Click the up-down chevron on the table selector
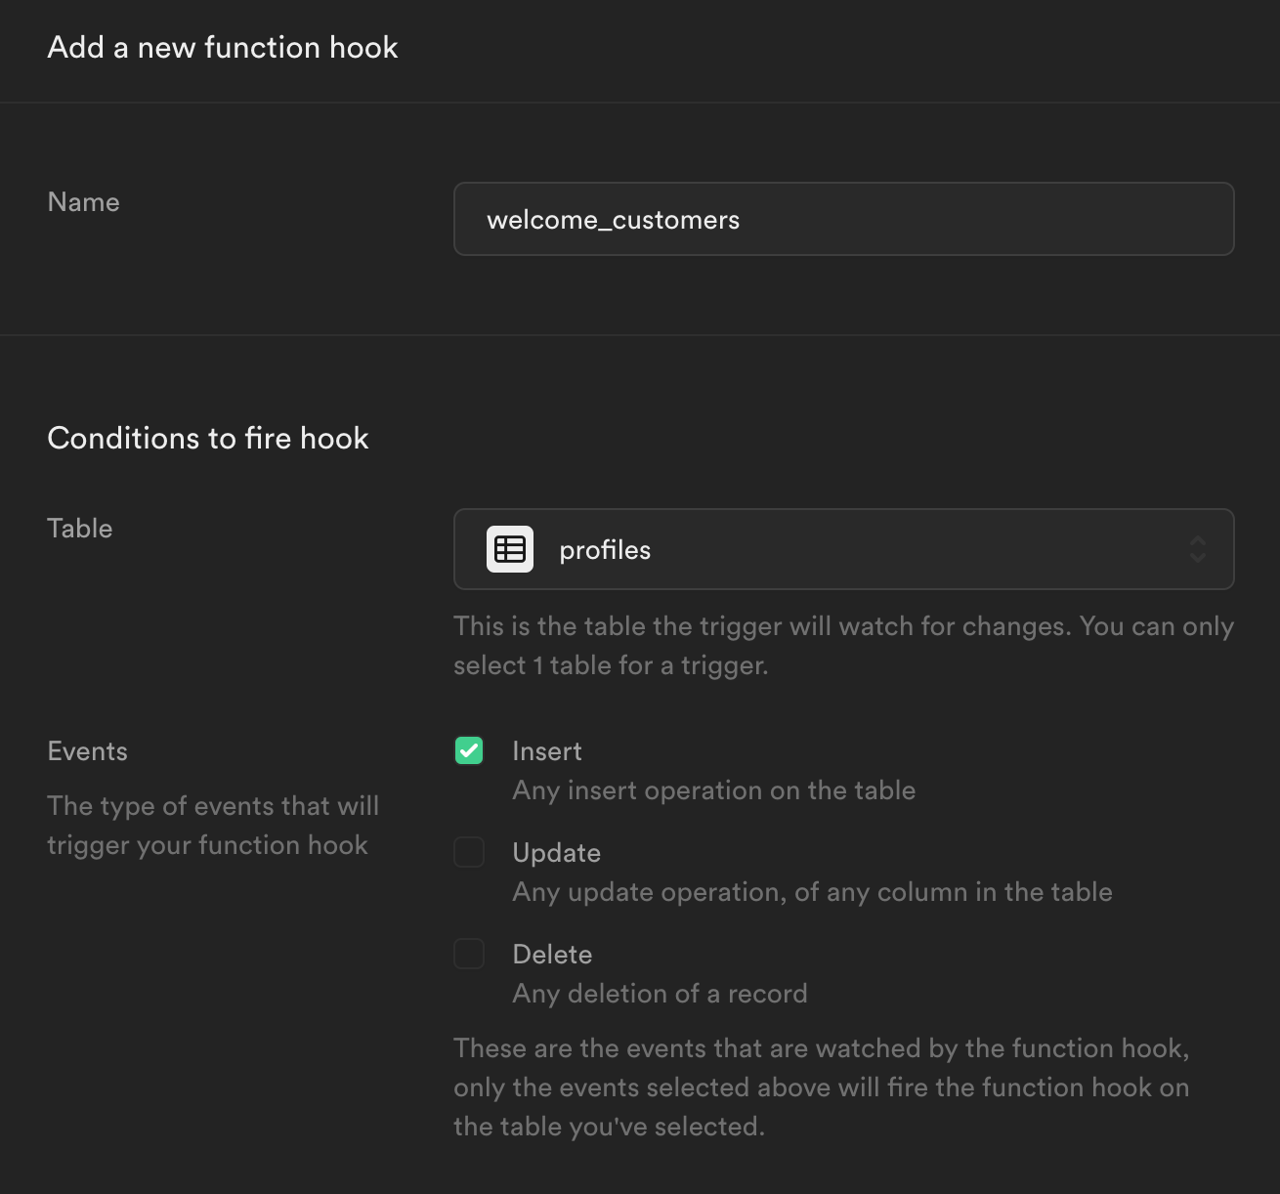Screen dimensions: 1280x1194 click(x=1197, y=549)
